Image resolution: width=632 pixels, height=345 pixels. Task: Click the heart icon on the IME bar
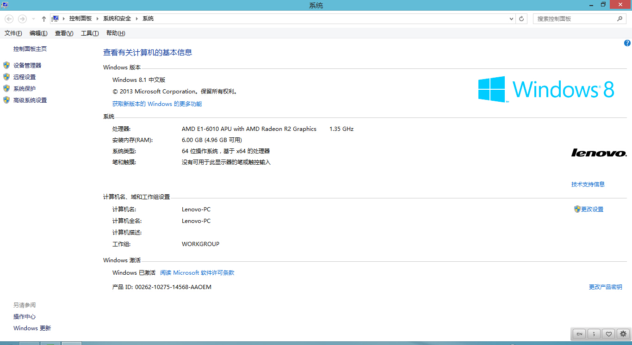(609, 333)
